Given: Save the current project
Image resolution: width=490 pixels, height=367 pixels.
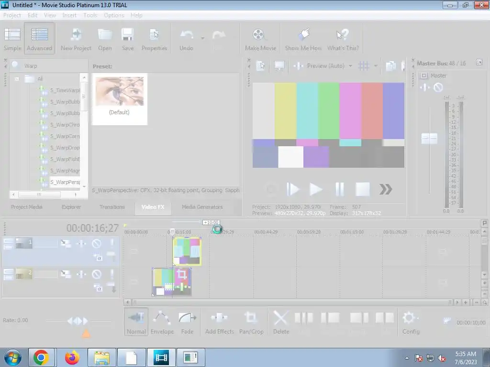Looking at the screenshot, I should 127,39.
